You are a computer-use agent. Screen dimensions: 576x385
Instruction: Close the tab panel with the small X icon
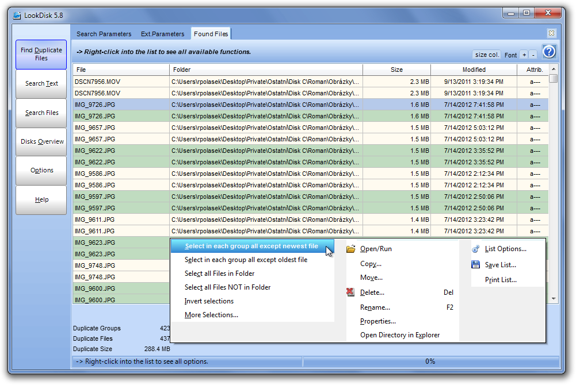pyautogui.click(x=551, y=33)
